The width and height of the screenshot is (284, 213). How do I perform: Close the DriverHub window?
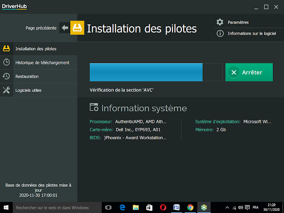pos(276,7)
